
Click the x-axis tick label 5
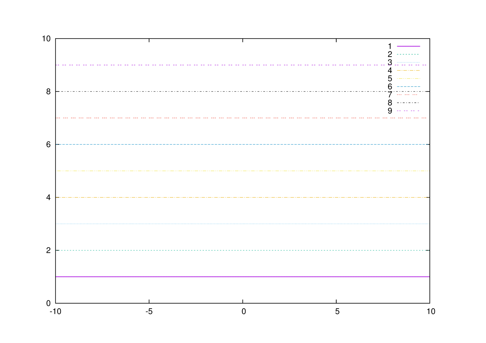[337, 311]
